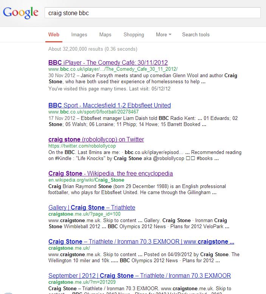
Task: Click the Google logo
Action: click(x=20, y=13)
